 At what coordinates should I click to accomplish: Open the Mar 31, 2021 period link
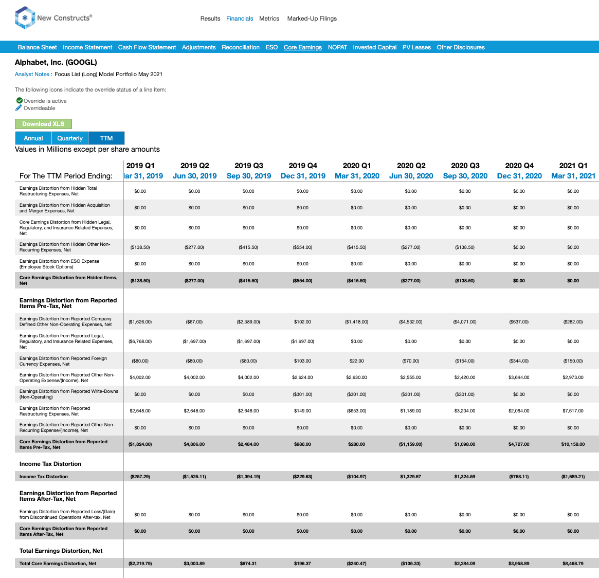click(573, 176)
